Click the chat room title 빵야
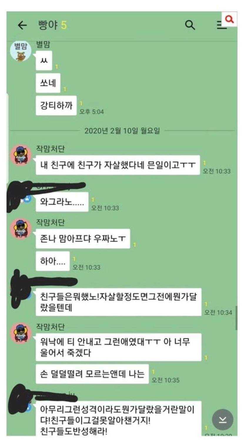Screen dimensions: 244x440 coord(48,25)
